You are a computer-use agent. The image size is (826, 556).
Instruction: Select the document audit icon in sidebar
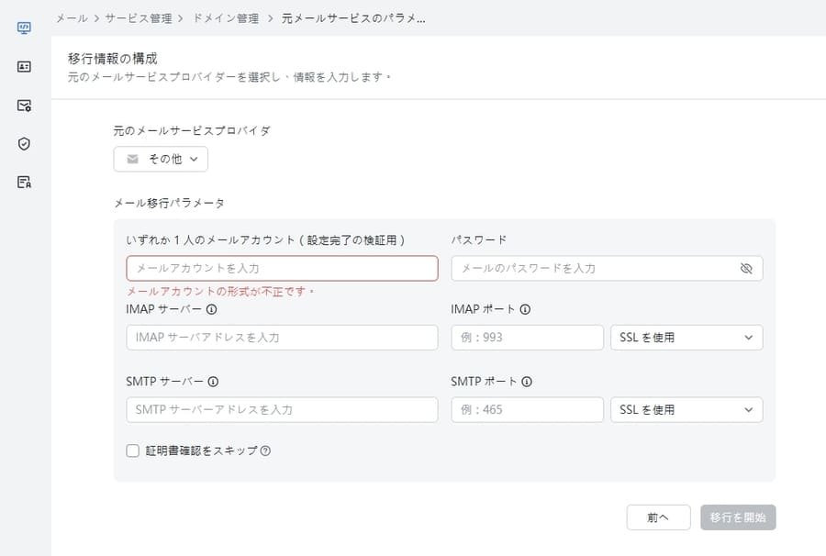24,182
